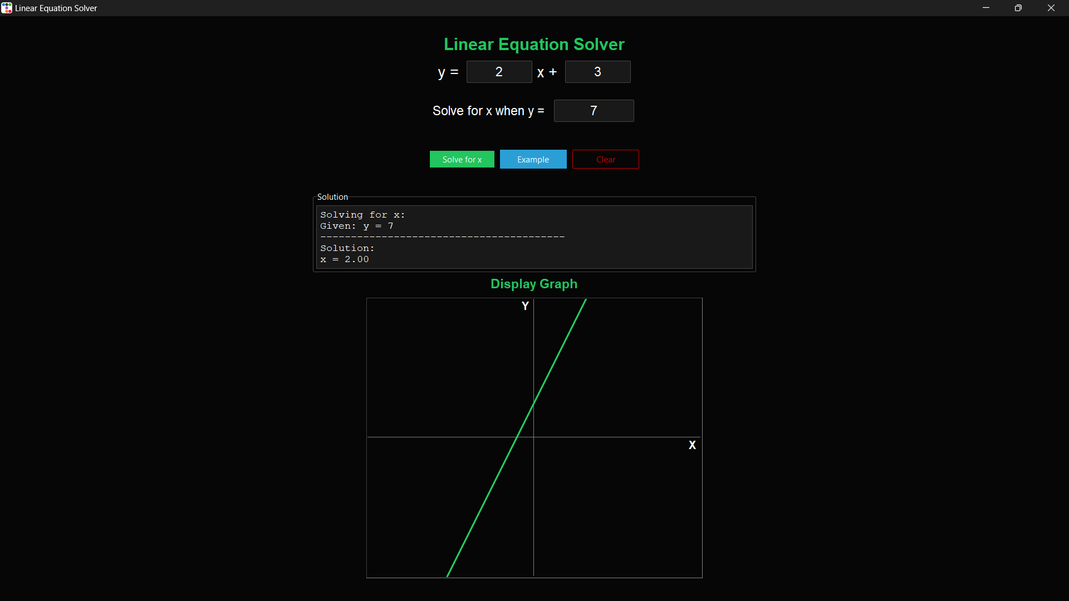Click the title bar text Linear Equation Solver

point(55,8)
